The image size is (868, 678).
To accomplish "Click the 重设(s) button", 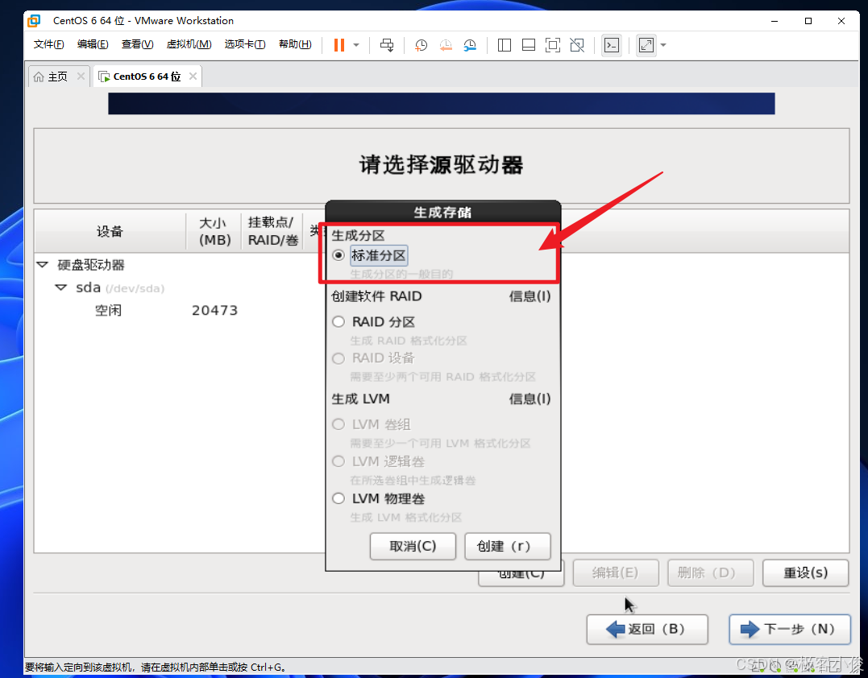I will pyautogui.click(x=805, y=573).
